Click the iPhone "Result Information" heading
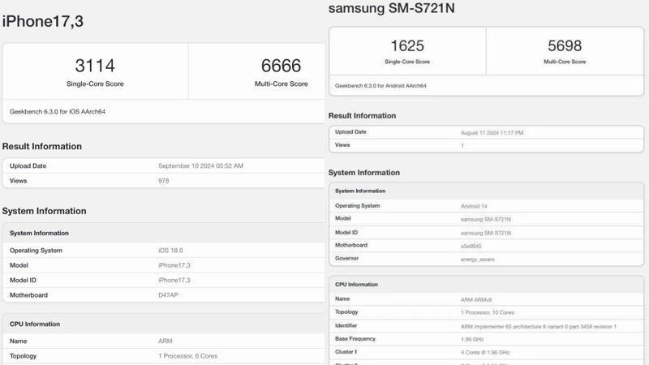Screen dimensions: 649x365 (x=42, y=146)
